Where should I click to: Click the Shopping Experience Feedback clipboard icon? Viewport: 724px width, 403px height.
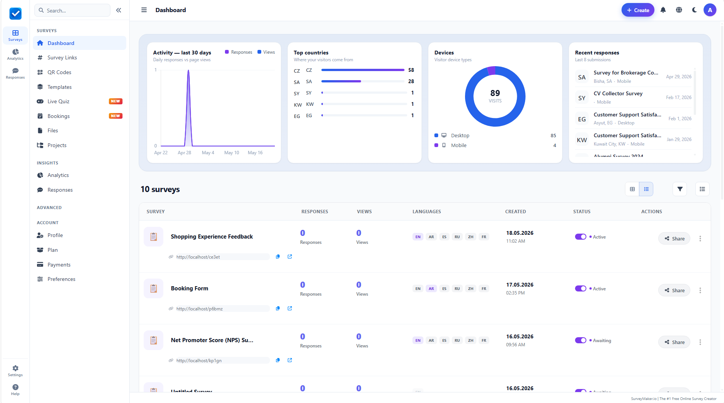[x=153, y=237]
